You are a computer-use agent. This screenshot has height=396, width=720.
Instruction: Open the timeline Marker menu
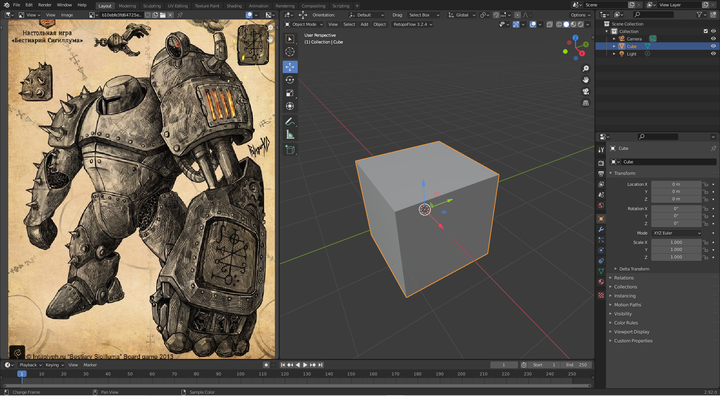(90, 365)
